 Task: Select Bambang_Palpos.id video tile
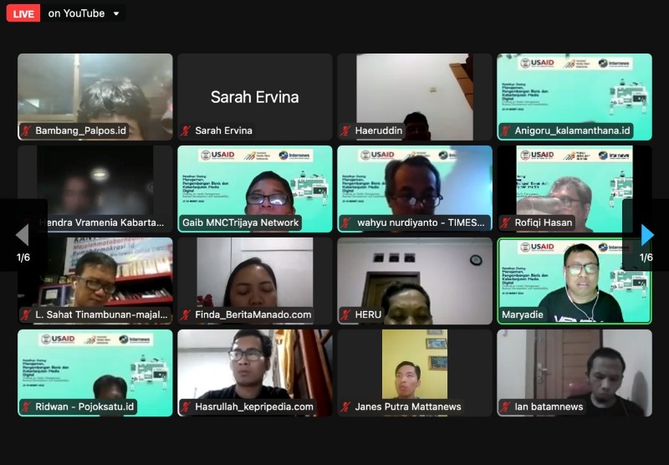coord(95,97)
